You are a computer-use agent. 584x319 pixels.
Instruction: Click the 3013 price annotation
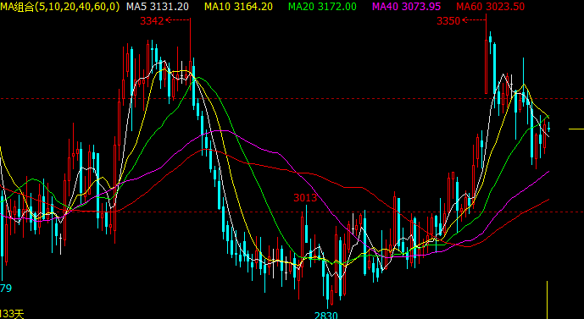coord(305,198)
